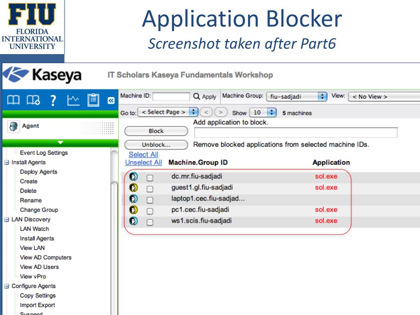This screenshot has width=420, height=315.
Task: Collapse the Configure Agents tree node
Action: (x=7, y=286)
